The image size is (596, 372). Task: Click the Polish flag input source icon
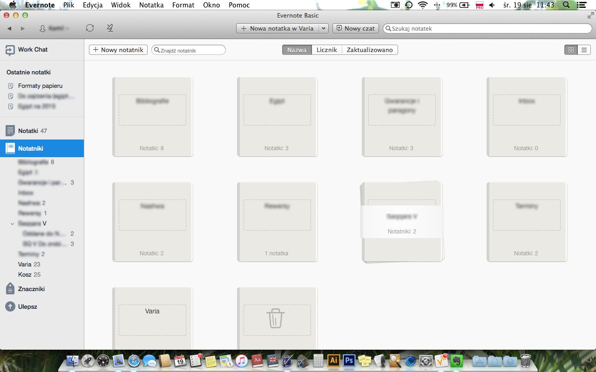480,5
